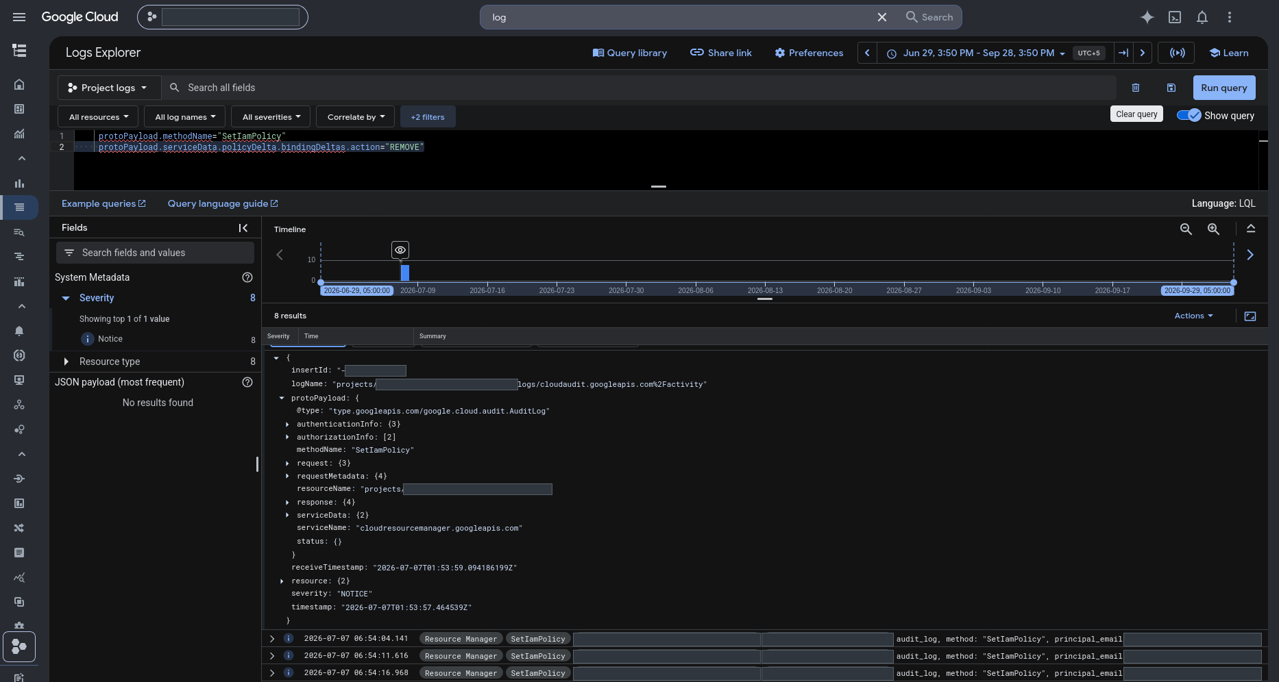This screenshot has height=682, width=1279.
Task: Collapse the Fields panel
Action: 243,228
